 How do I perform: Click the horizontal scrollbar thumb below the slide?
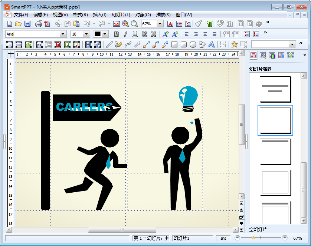pos(122,230)
